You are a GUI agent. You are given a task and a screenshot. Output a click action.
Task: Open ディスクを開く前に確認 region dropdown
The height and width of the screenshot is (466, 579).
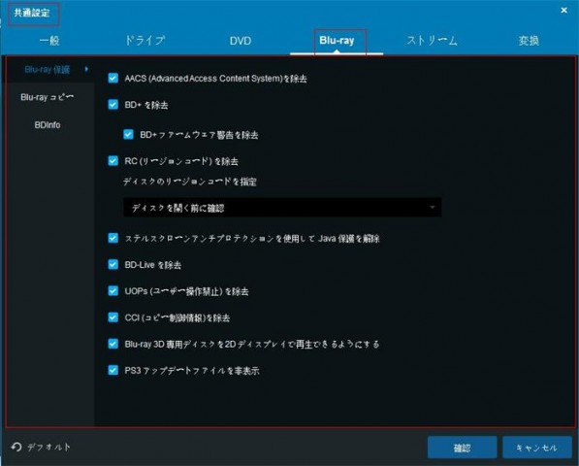pos(282,208)
